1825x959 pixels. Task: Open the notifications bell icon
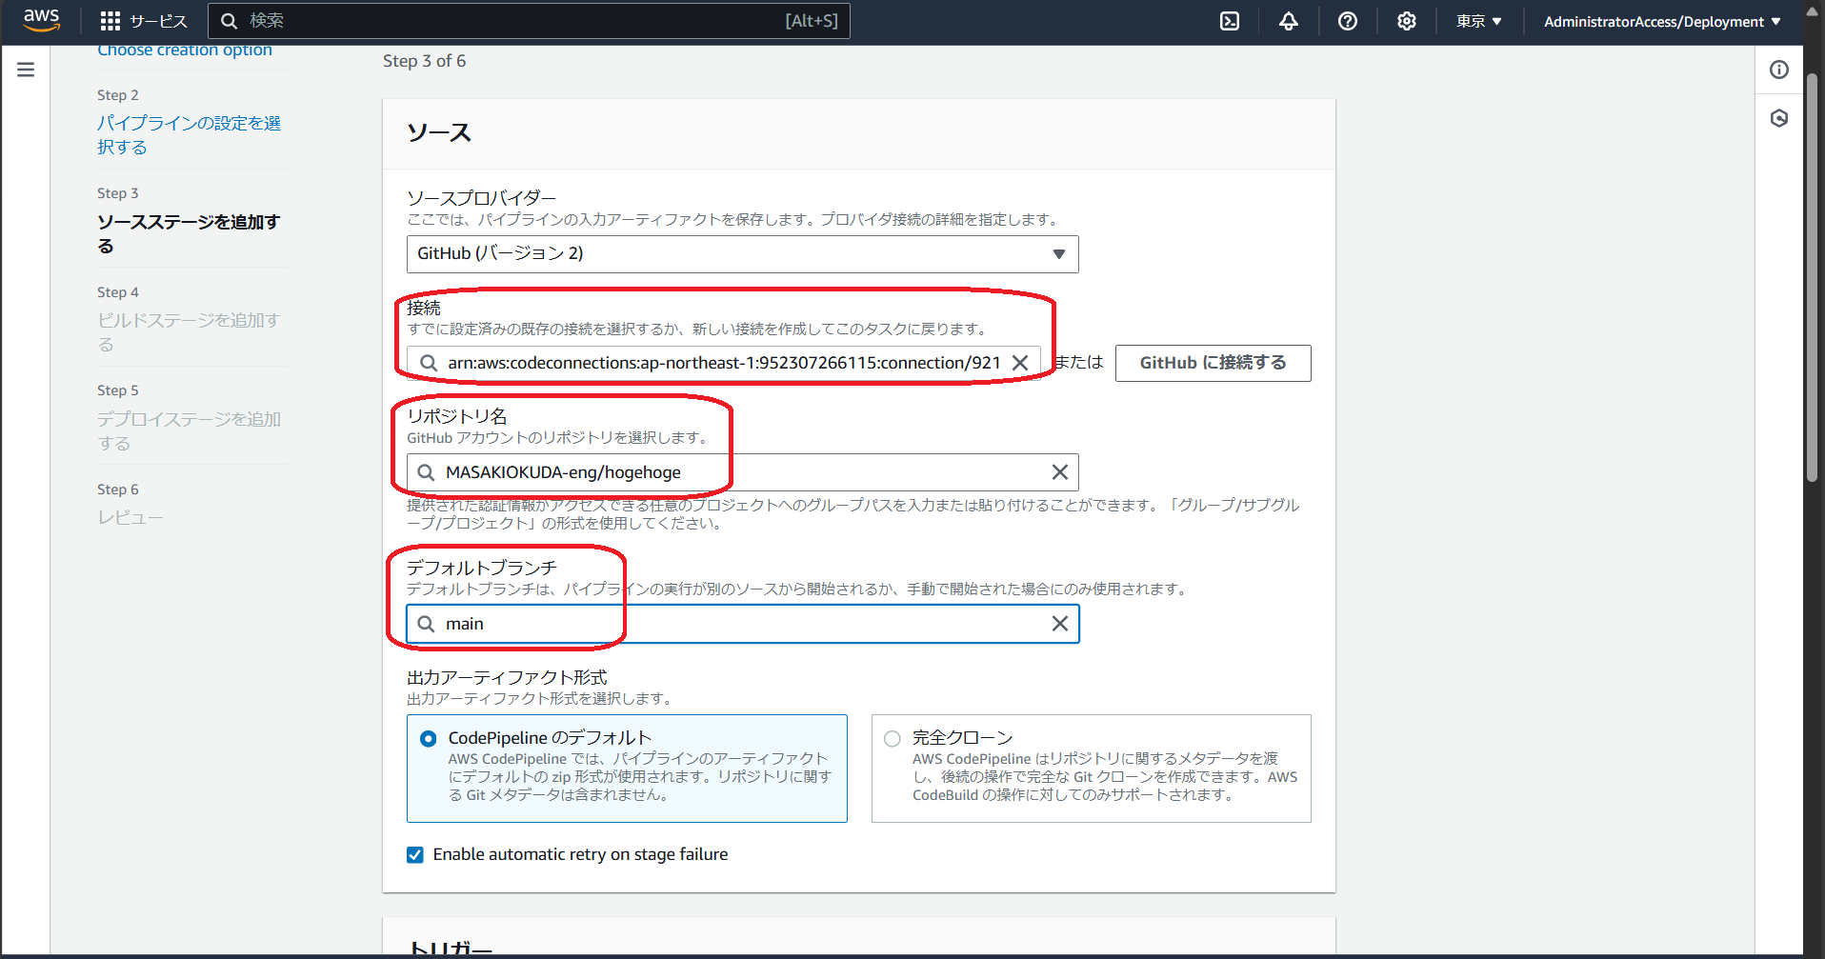point(1288,21)
